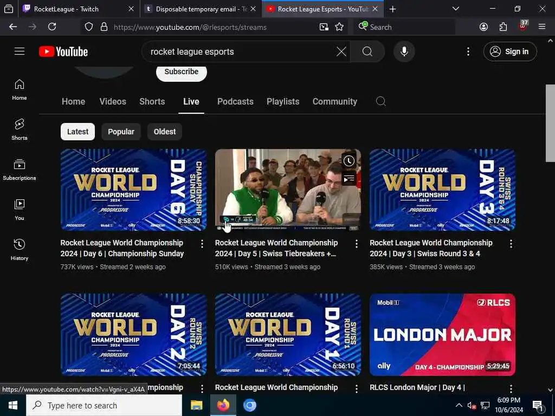Open History in sidebar

click(20, 250)
